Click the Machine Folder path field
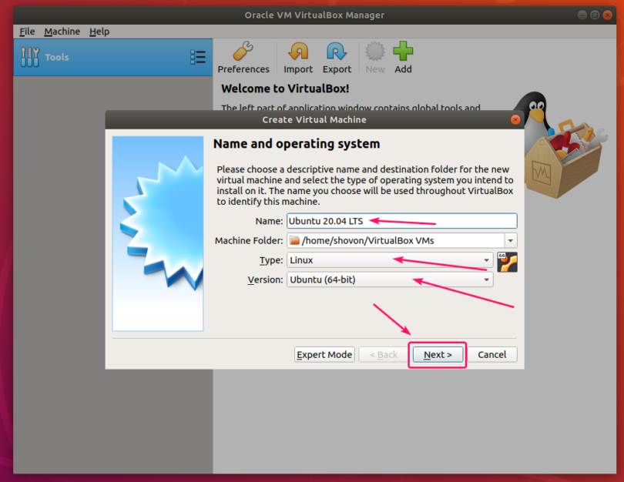This screenshot has width=624, height=482. point(395,240)
